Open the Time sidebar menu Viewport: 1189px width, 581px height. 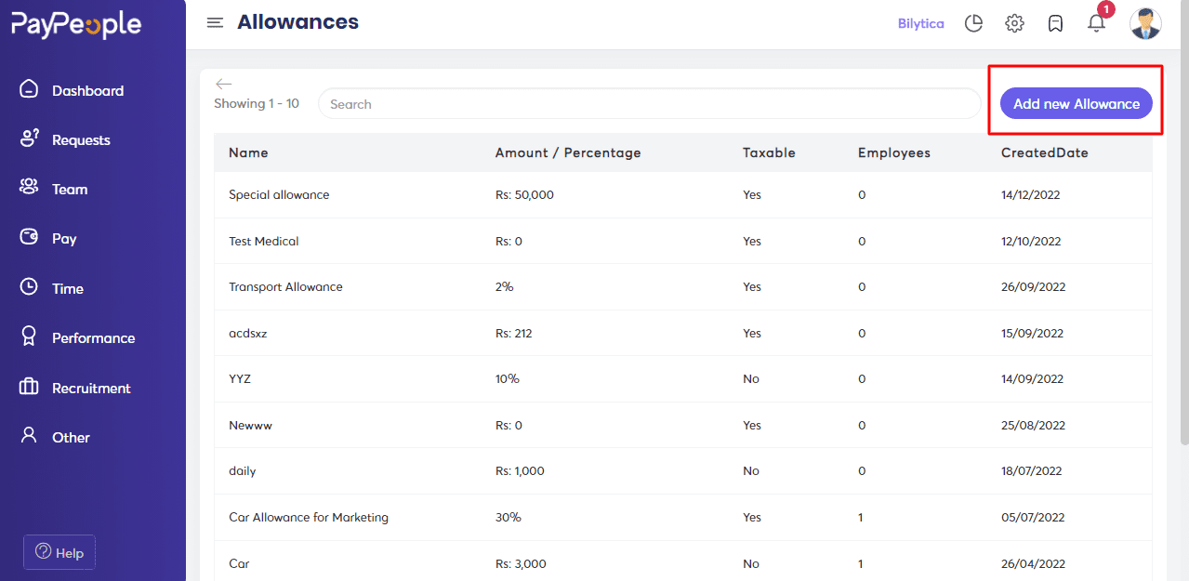[x=68, y=288]
